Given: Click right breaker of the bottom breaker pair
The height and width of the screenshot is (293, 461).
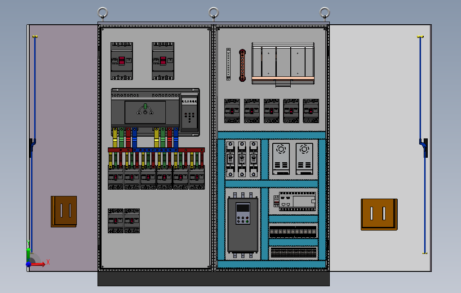Looking at the screenshot, I should click(x=132, y=221).
